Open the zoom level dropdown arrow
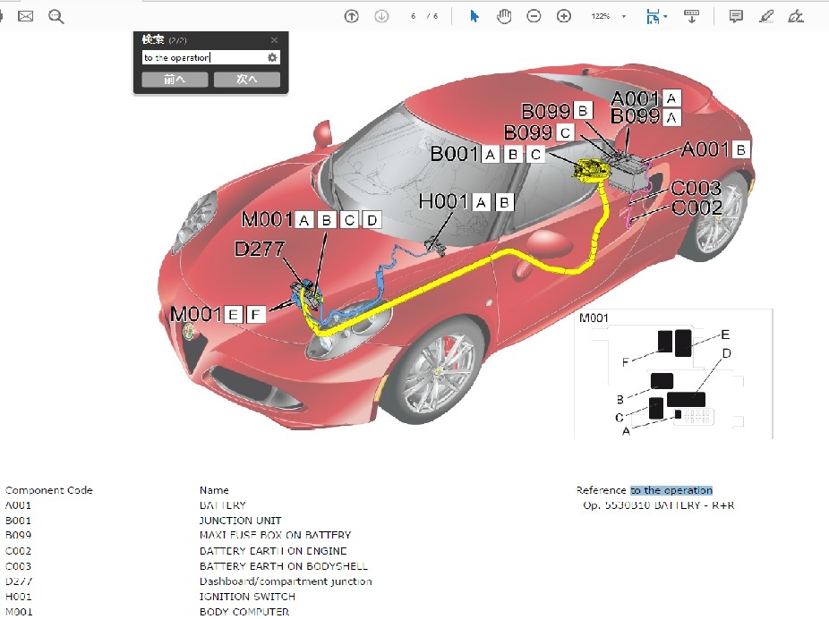This screenshot has width=829, height=619. point(624,16)
